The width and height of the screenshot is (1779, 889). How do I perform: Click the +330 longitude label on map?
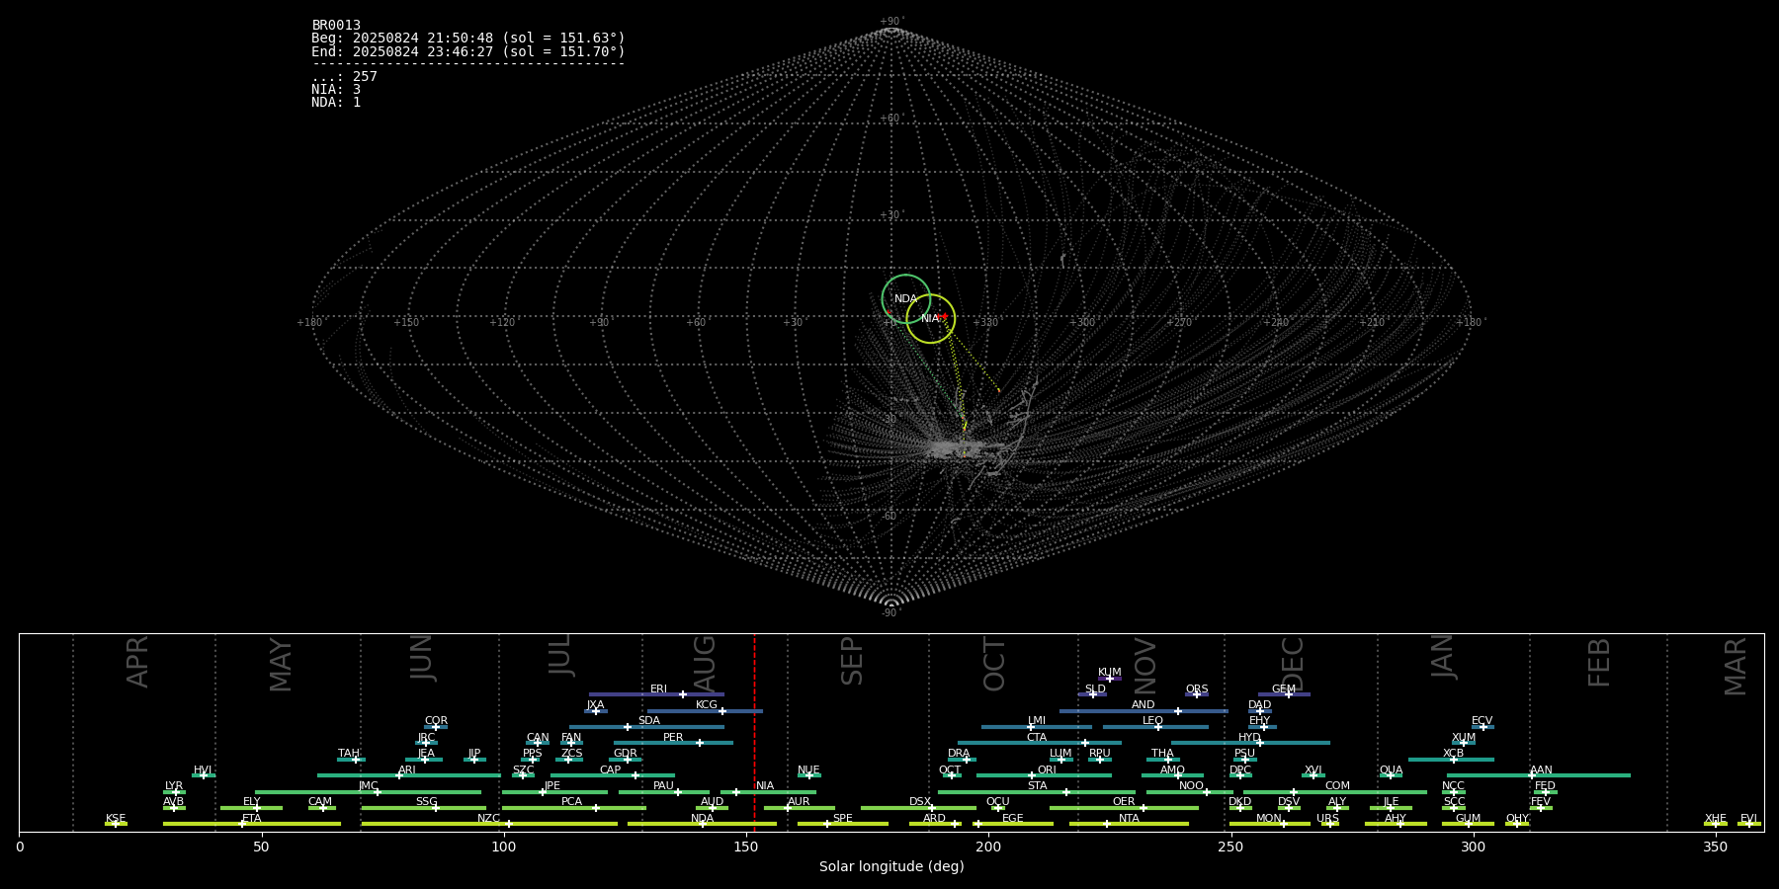[x=985, y=323]
